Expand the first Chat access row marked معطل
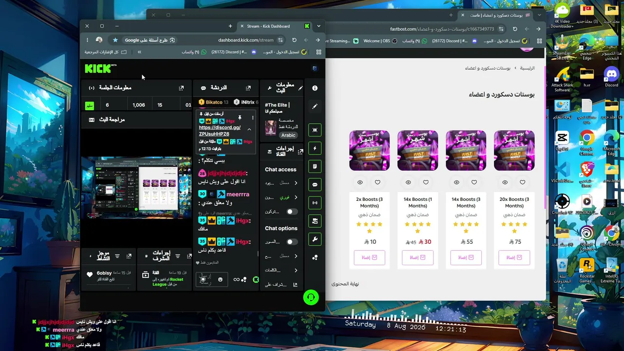Screen dimensions: 624x351 (281, 183)
